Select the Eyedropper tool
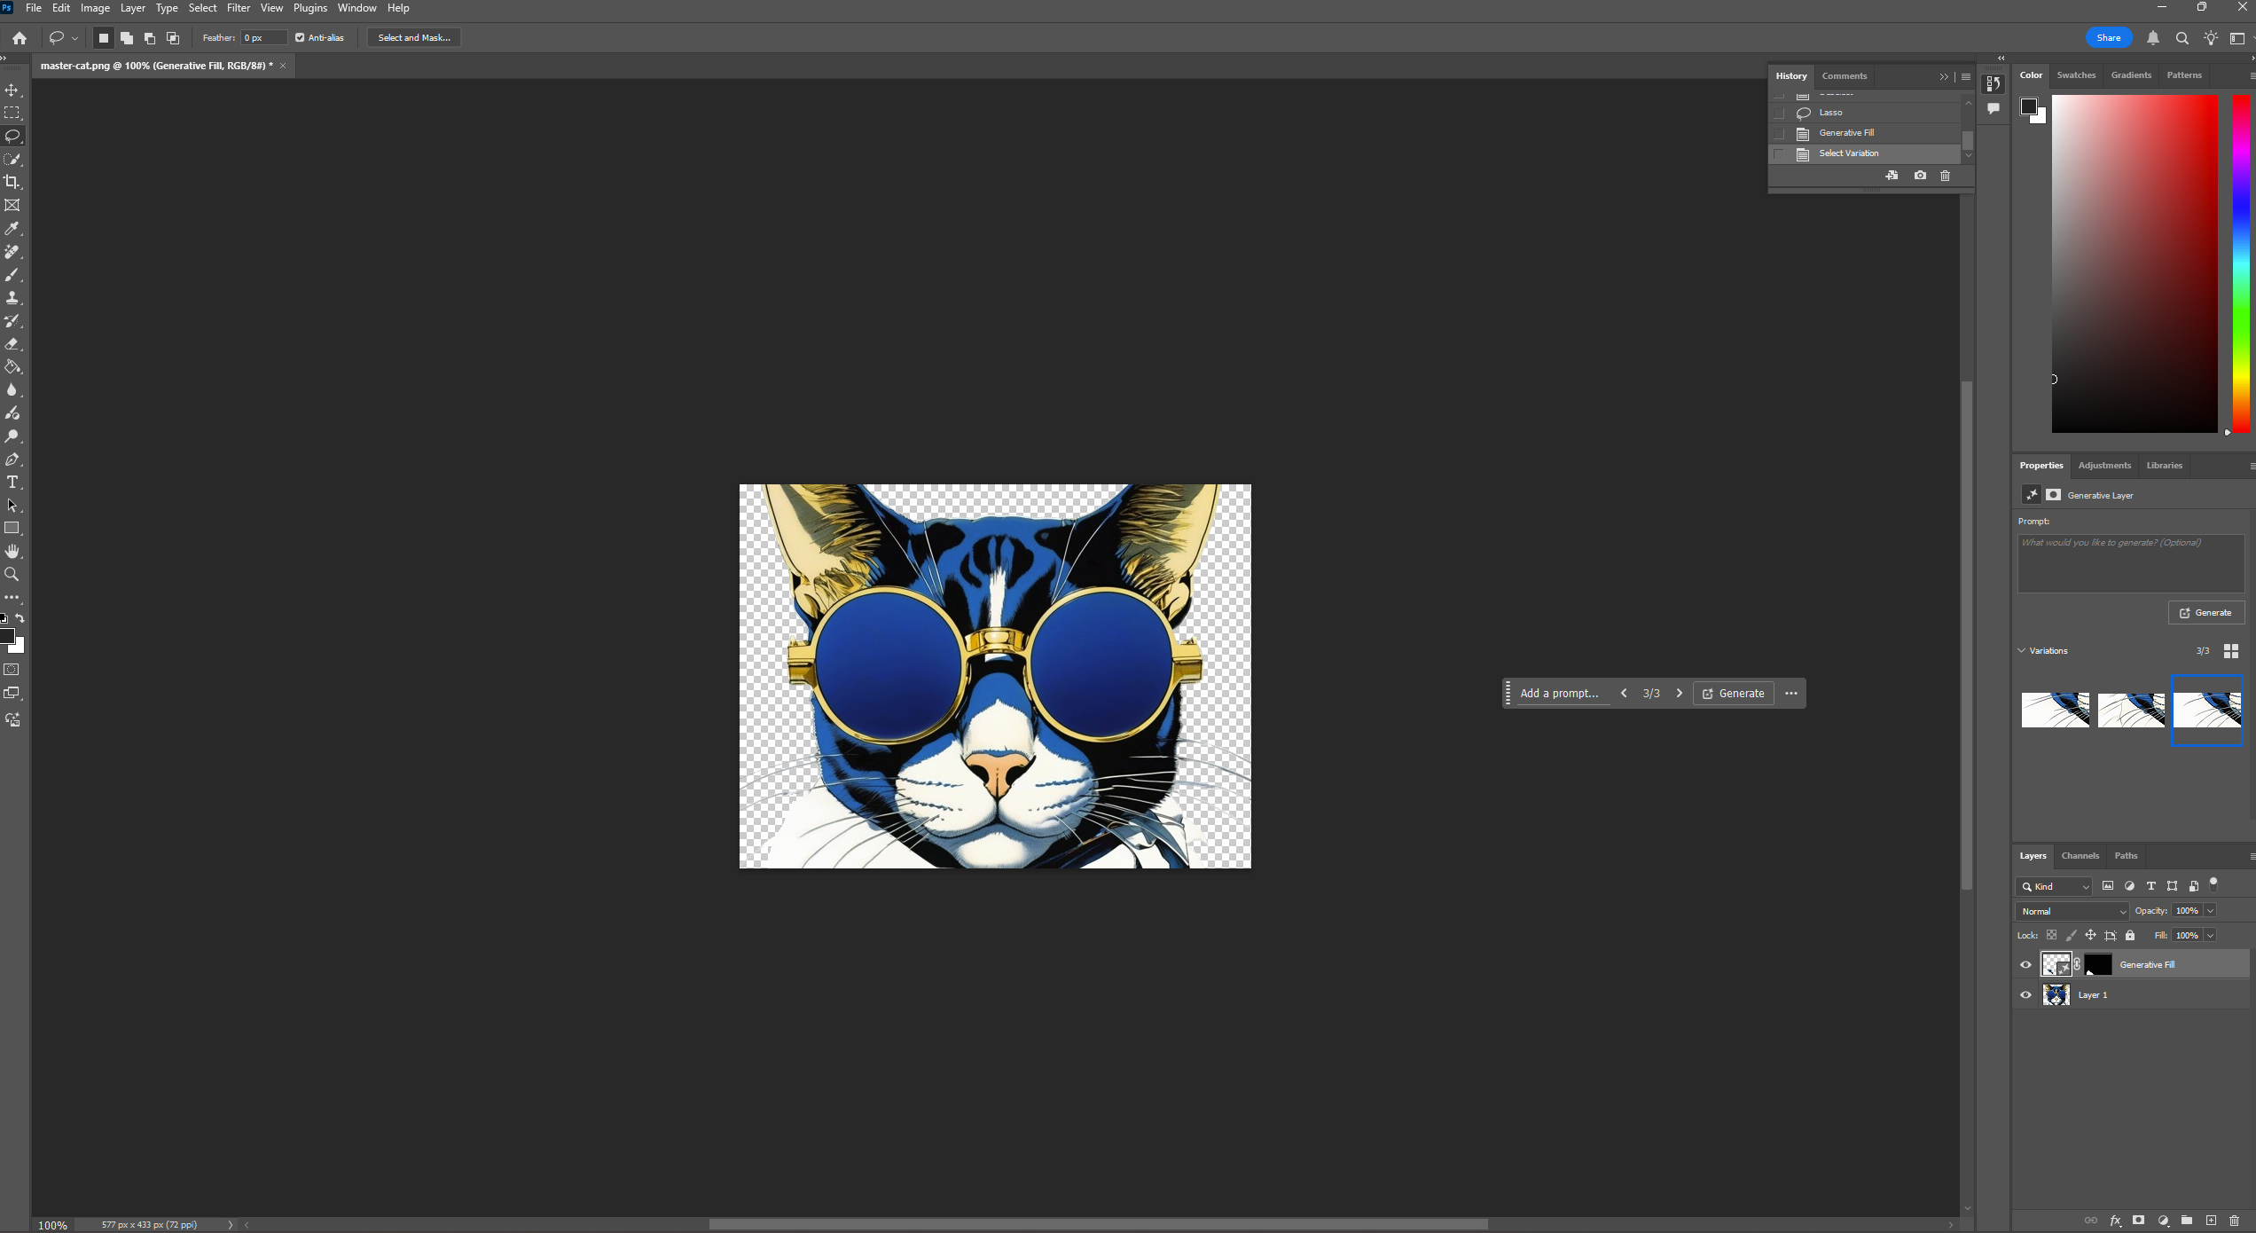This screenshot has width=2256, height=1233. (x=12, y=229)
